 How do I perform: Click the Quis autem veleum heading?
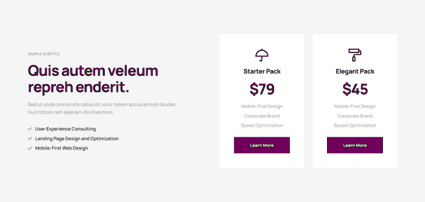click(93, 79)
